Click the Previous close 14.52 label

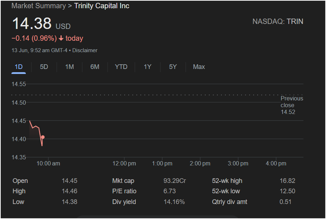pyautogui.click(x=292, y=105)
